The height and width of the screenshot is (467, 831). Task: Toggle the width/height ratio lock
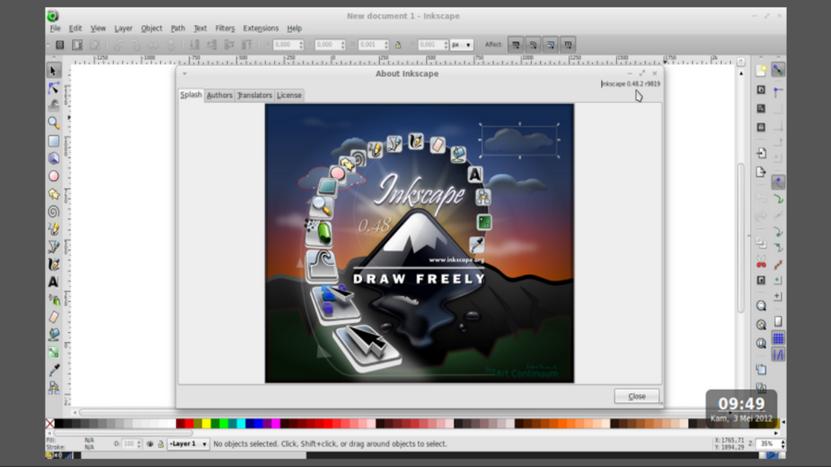pyautogui.click(x=398, y=45)
